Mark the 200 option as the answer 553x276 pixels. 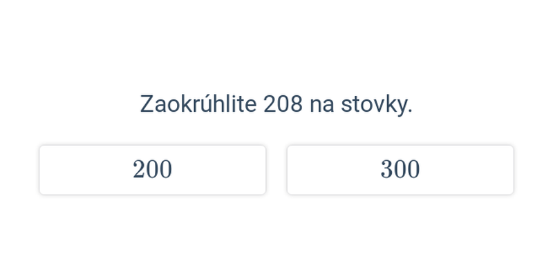tap(152, 170)
